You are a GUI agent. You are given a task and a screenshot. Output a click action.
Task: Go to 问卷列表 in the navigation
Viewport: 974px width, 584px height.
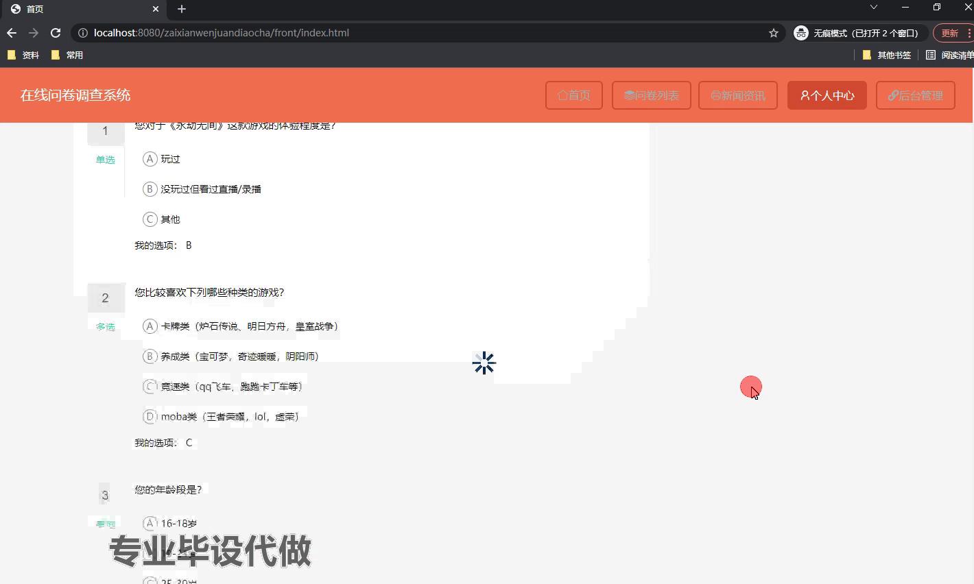click(x=651, y=95)
